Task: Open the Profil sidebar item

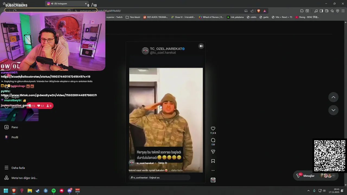Action: click(15, 137)
